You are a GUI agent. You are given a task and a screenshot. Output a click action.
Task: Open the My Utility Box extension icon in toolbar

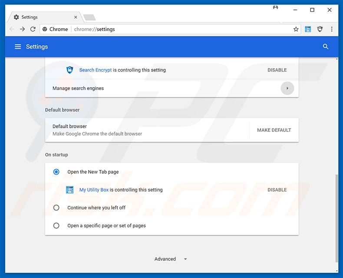pos(308,29)
